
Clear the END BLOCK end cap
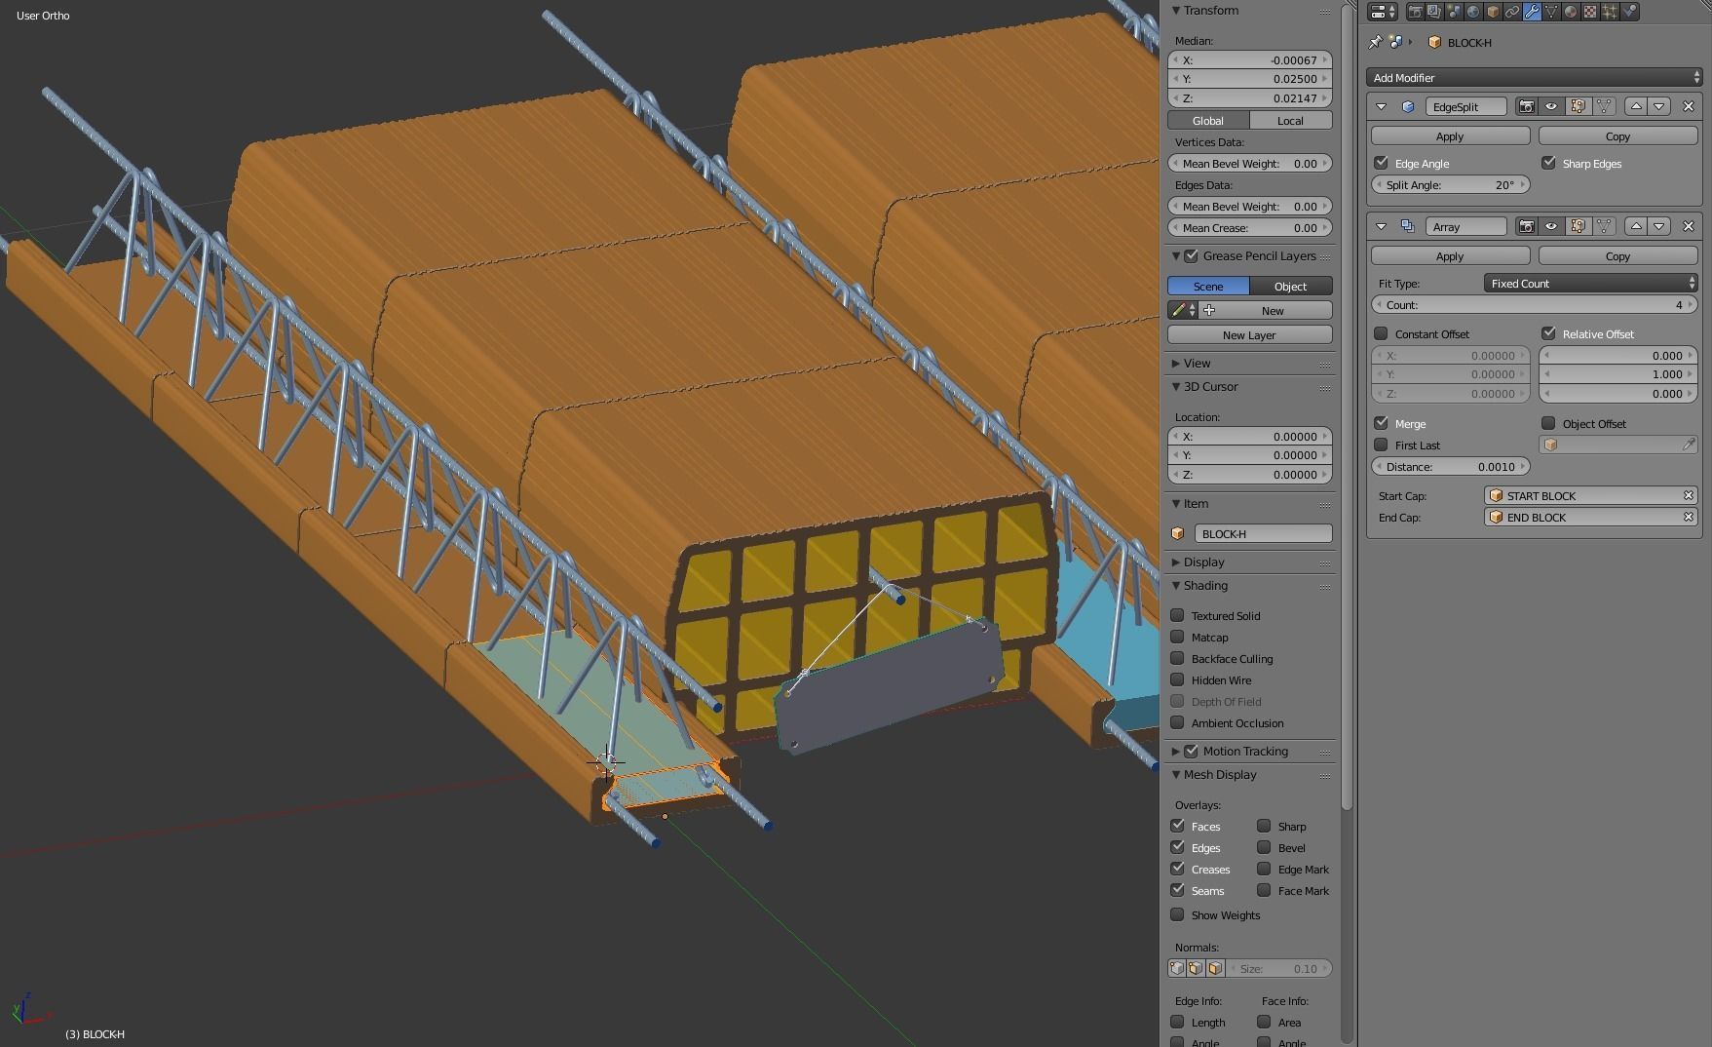coord(1689,517)
